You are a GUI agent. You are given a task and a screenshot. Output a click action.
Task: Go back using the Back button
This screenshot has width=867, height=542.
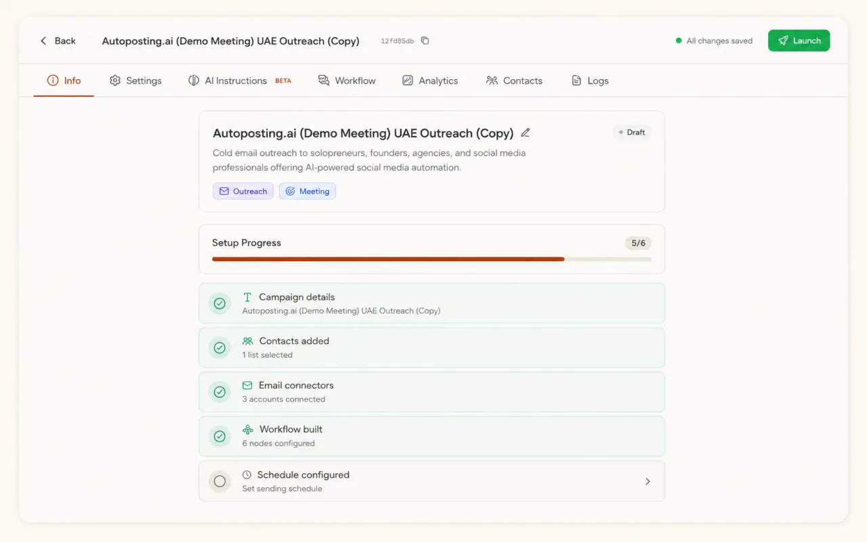(x=58, y=41)
